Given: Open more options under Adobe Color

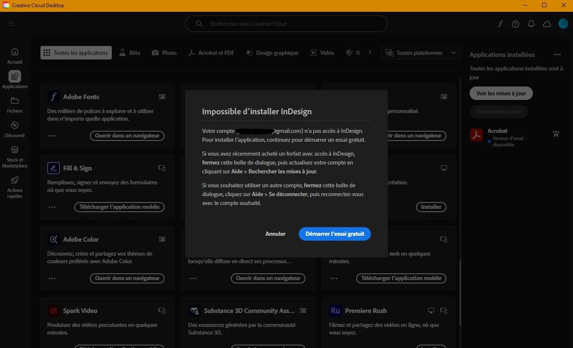Looking at the screenshot, I should (x=52, y=278).
